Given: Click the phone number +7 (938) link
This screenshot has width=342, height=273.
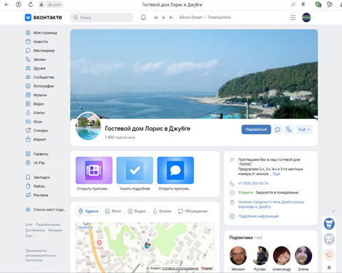Looking at the screenshot, I should click(x=253, y=183).
